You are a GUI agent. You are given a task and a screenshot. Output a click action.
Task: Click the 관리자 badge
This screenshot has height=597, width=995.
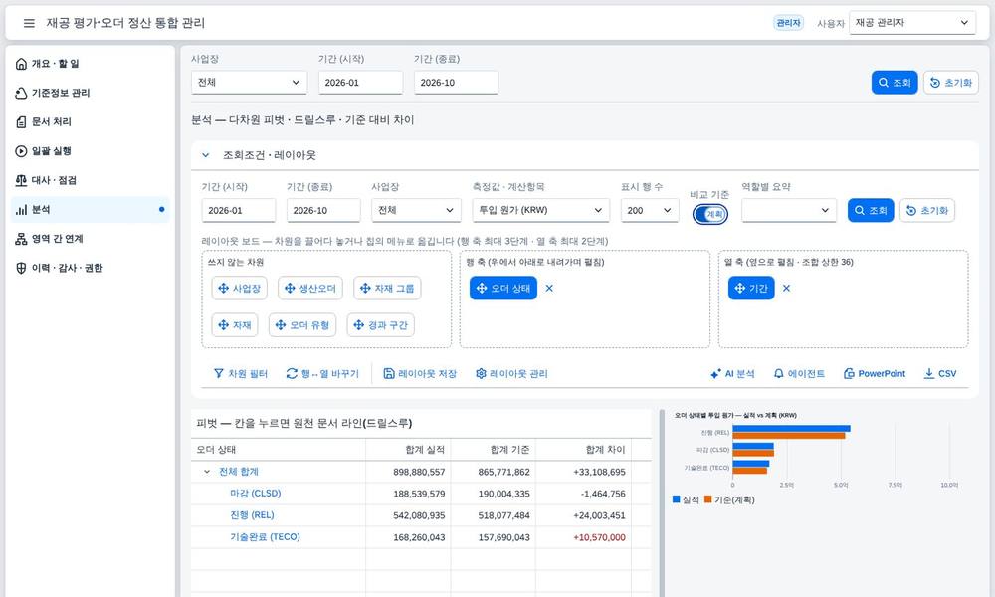click(788, 23)
